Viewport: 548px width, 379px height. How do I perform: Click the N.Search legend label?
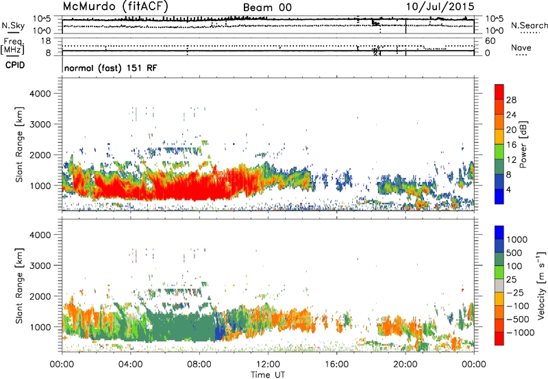click(x=530, y=25)
